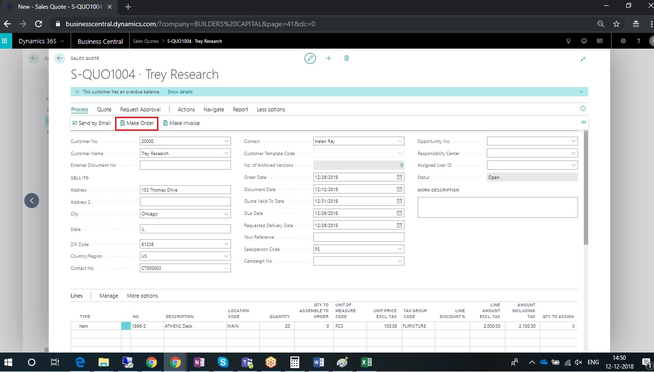Click the previous record round arrow

pyautogui.click(x=32, y=200)
